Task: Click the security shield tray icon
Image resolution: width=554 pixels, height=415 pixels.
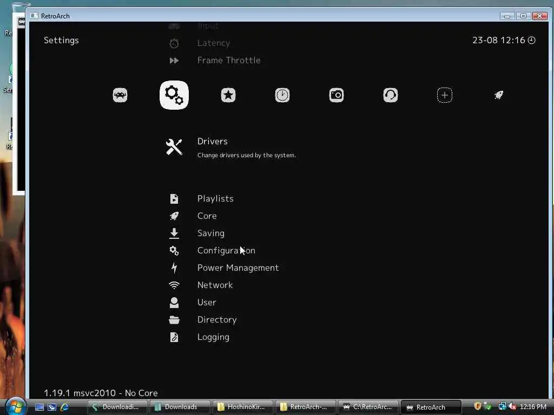Action: pos(477,406)
